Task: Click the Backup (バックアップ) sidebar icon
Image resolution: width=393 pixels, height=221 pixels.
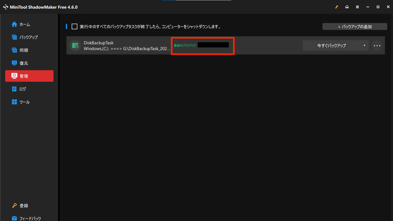Action: (14, 37)
